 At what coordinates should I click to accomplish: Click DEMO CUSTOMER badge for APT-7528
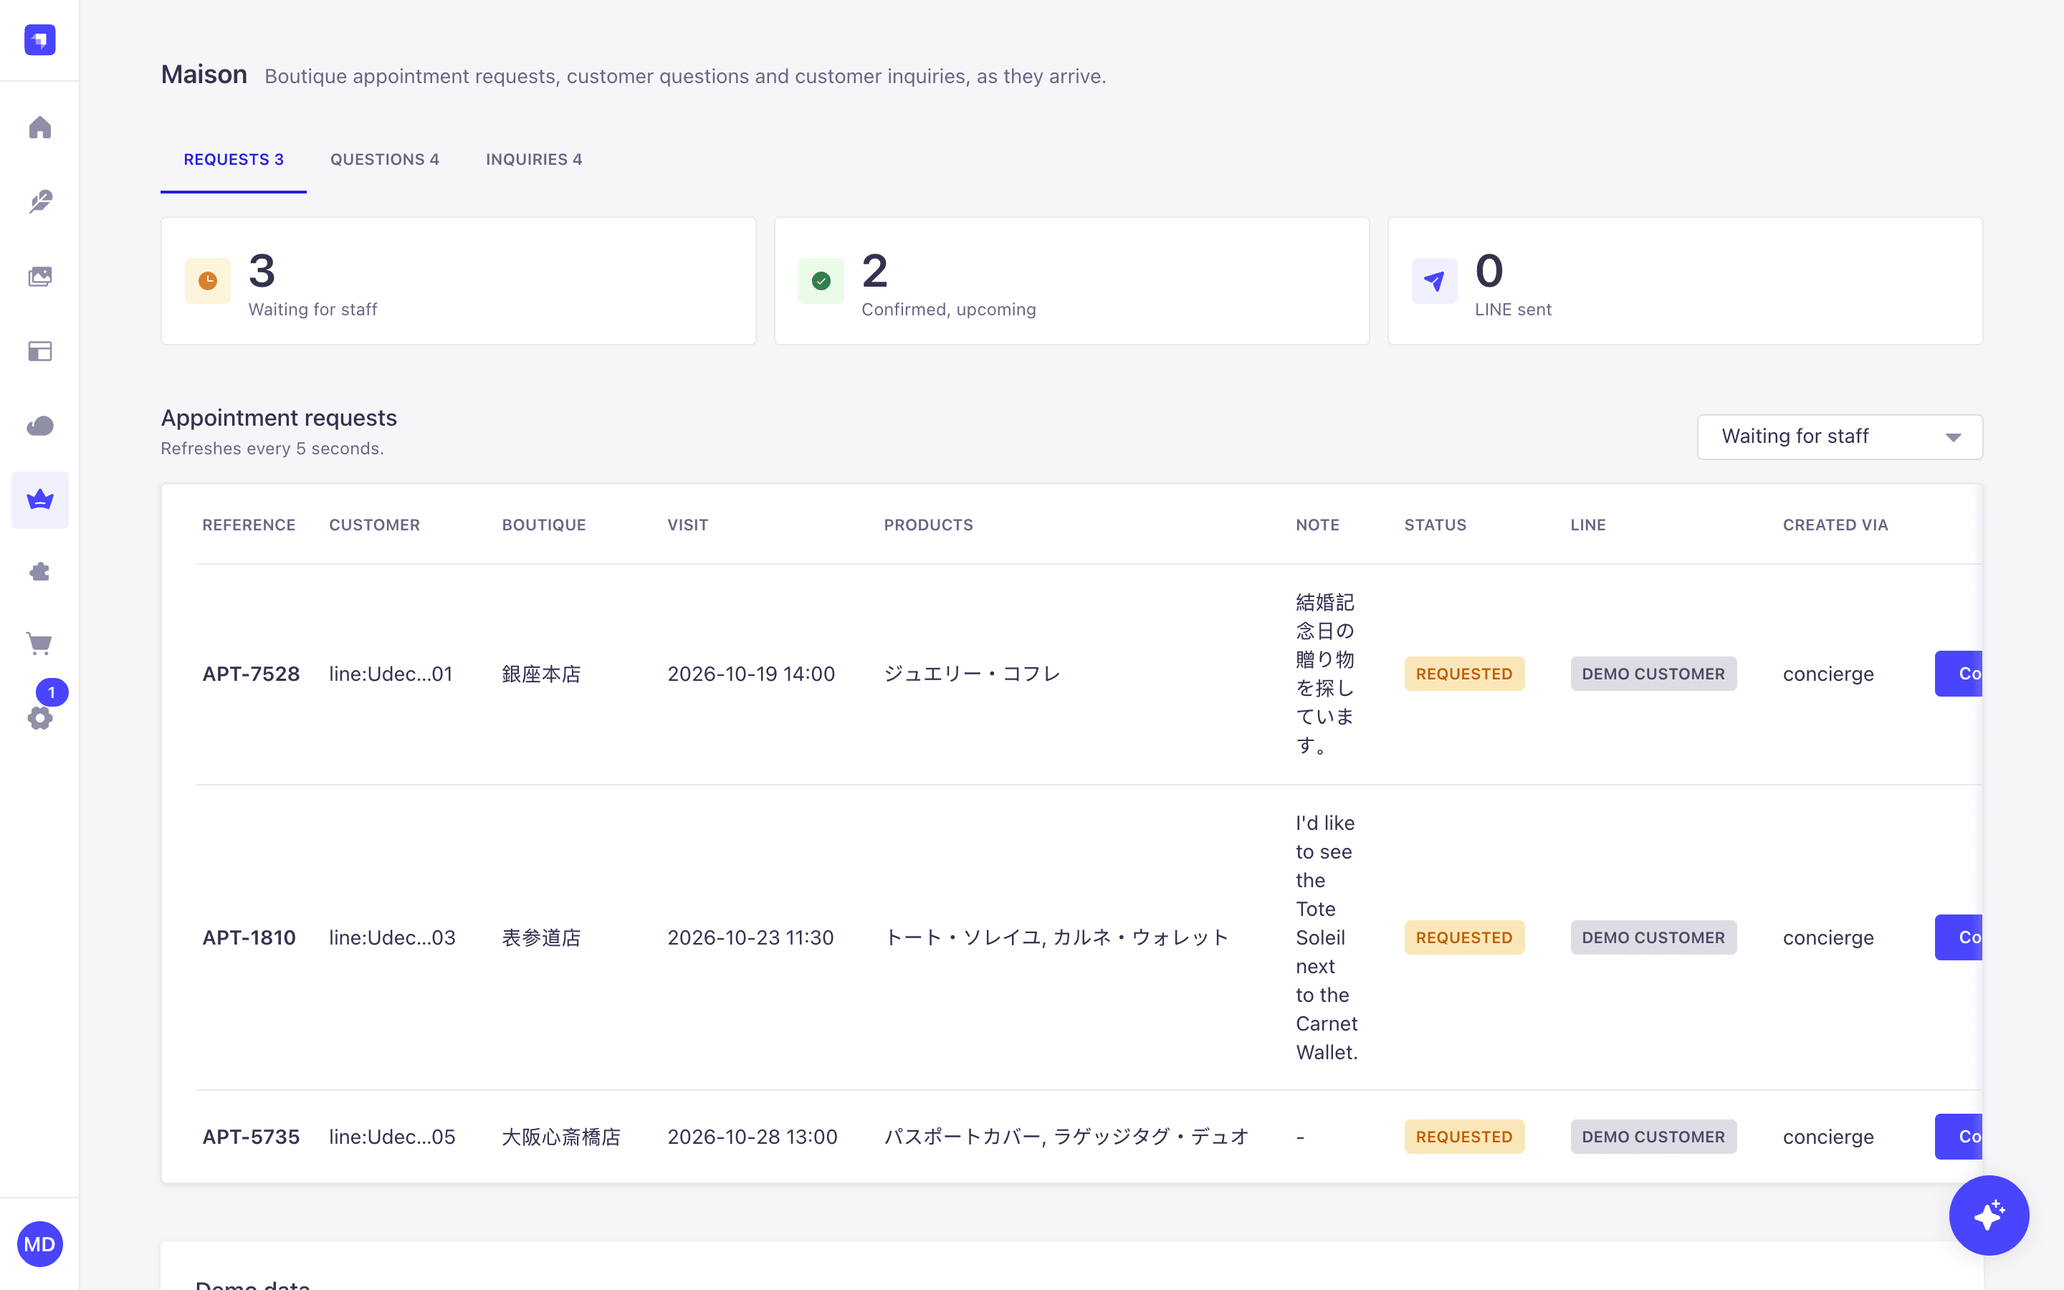pos(1653,674)
